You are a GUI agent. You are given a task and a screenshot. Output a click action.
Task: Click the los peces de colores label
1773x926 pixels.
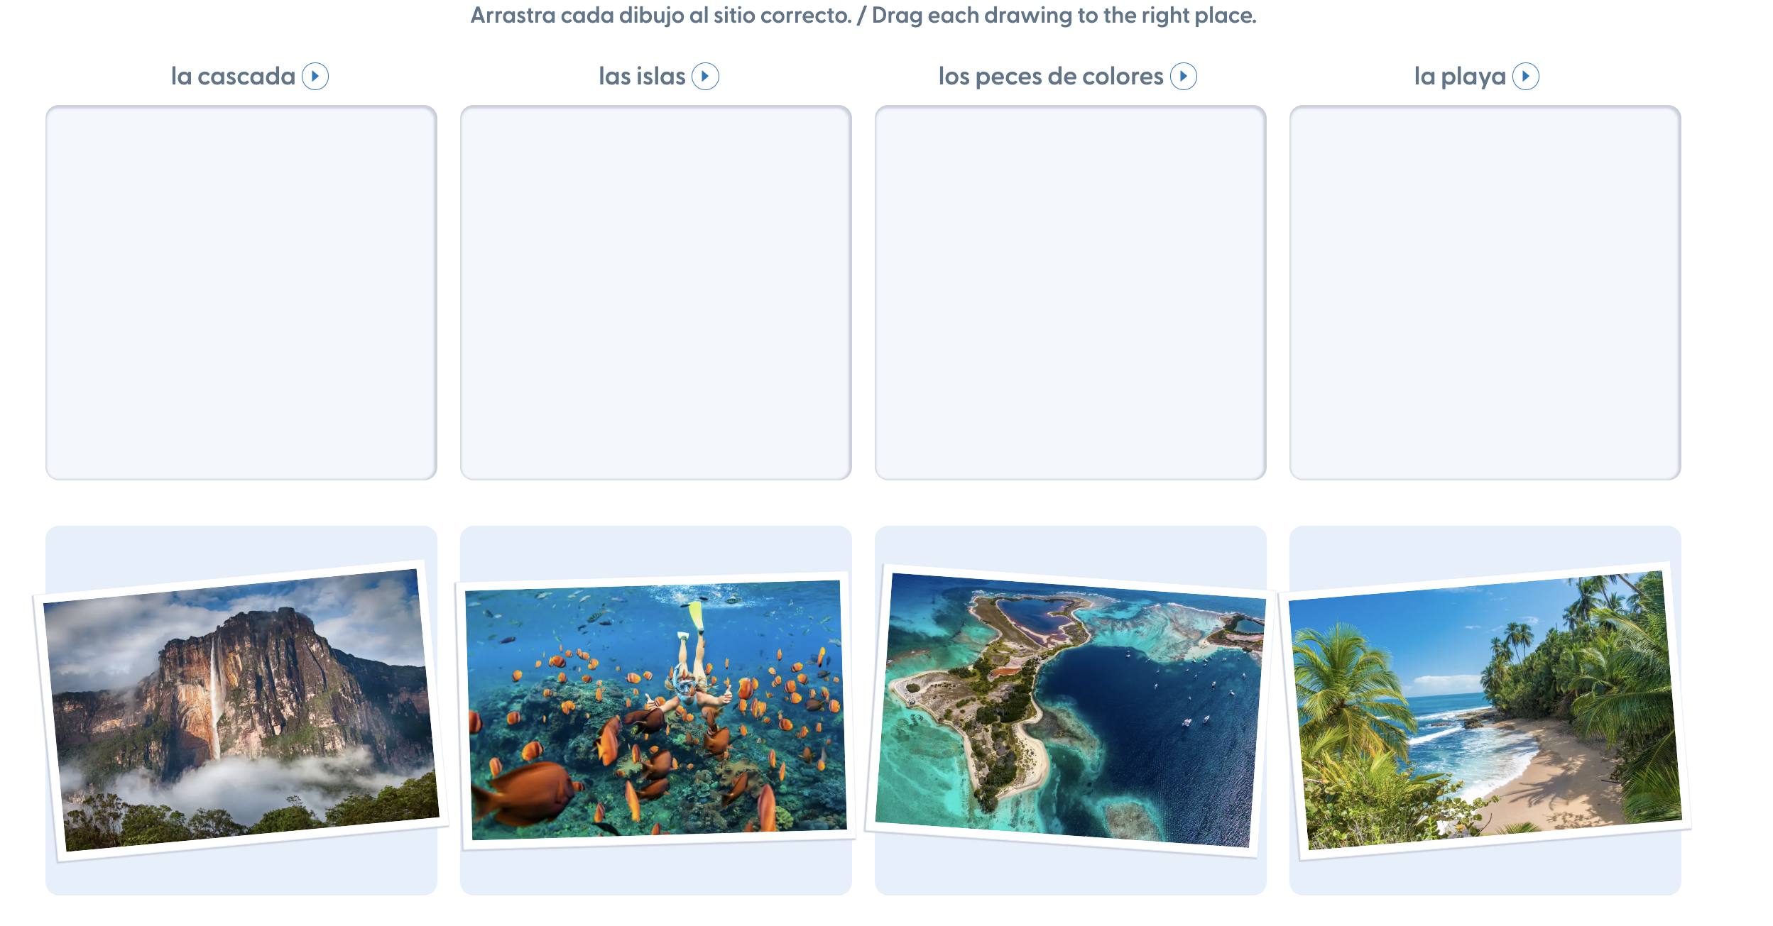pos(1051,77)
